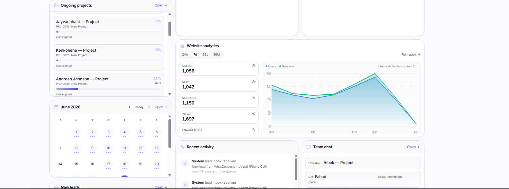Click the Ongoing projects scrollbar down arrow
The height and width of the screenshot is (189, 509).
pos(170,94)
